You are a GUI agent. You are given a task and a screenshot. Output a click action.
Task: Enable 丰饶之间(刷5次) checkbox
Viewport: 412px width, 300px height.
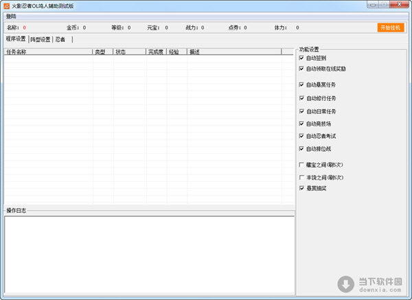pyautogui.click(x=301, y=177)
